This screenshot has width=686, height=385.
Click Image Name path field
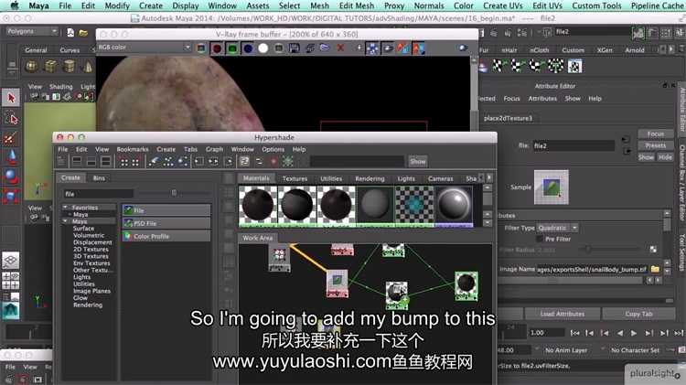pyautogui.click(x=592, y=270)
